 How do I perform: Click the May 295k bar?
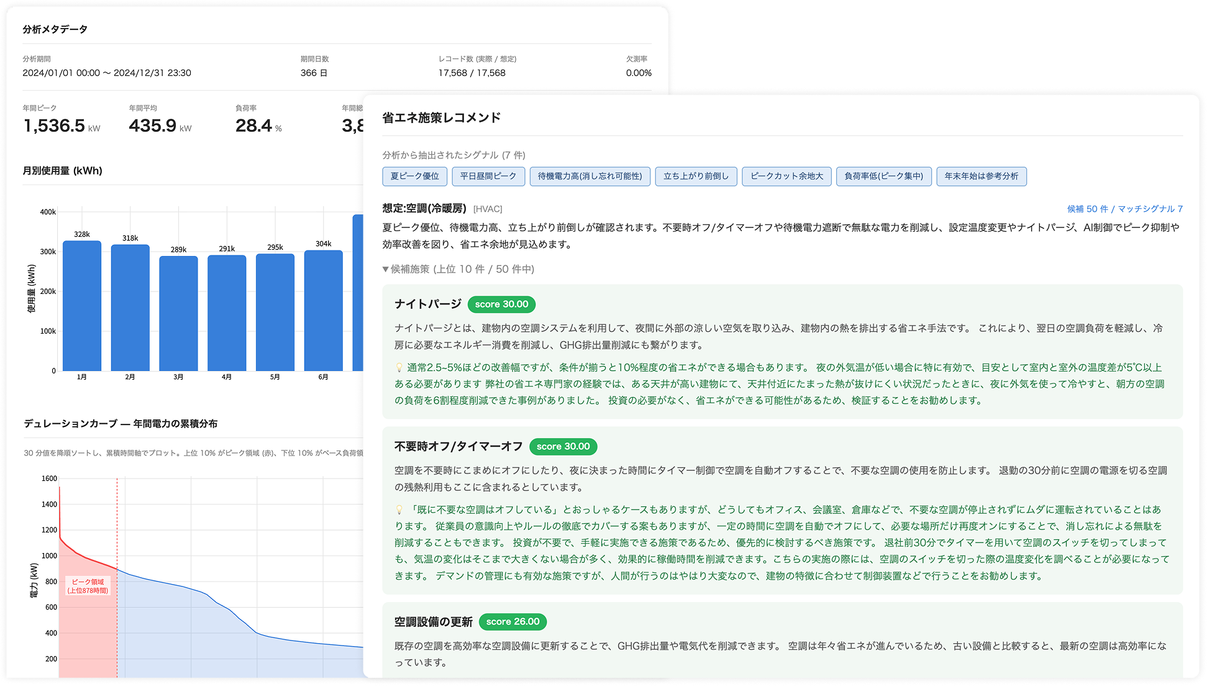pyautogui.click(x=275, y=313)
